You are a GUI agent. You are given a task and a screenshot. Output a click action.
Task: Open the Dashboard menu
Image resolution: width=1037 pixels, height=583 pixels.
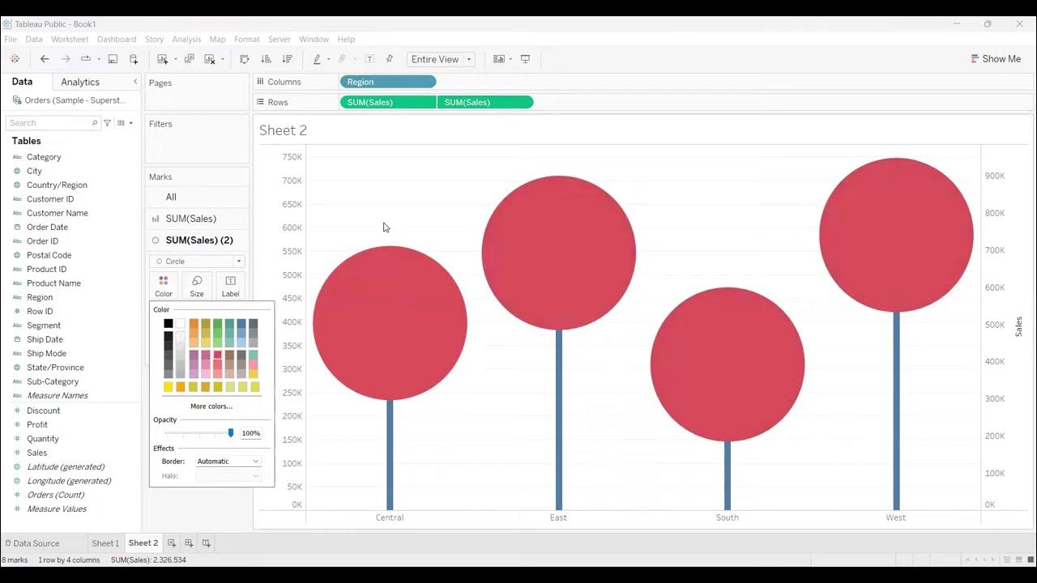(117, 39)
